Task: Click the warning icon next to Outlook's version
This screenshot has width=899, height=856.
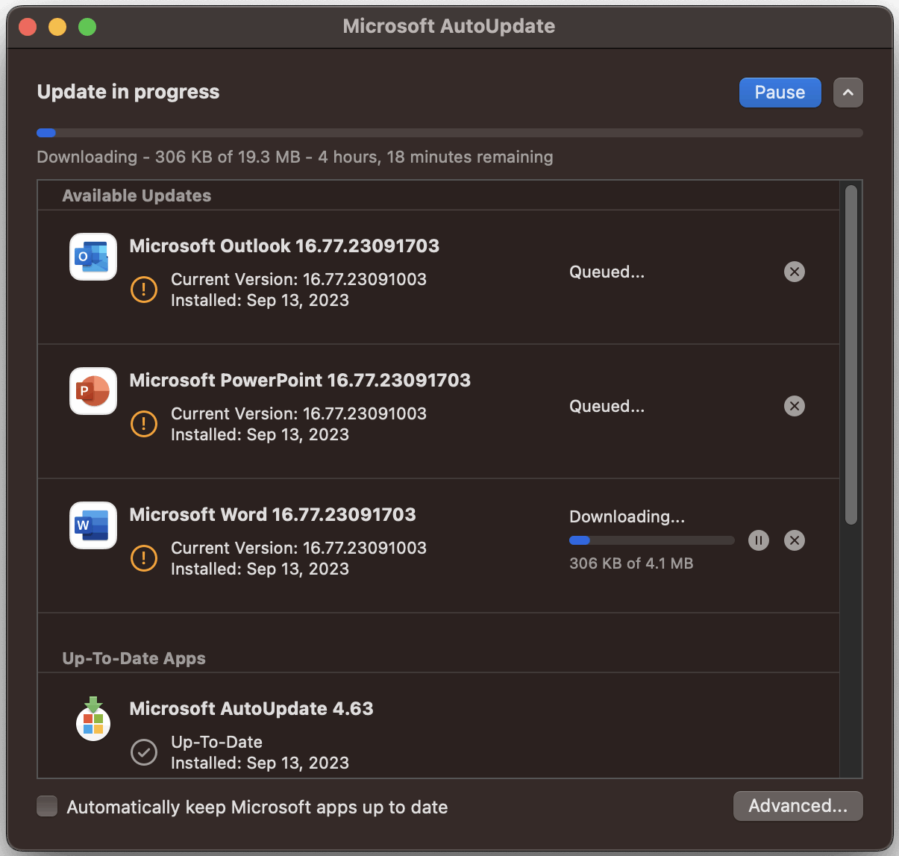Action: point(144,290)
